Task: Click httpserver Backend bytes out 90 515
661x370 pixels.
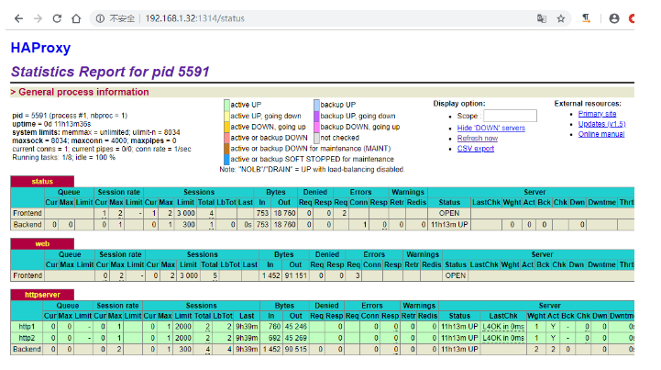Action: [295, 349]
